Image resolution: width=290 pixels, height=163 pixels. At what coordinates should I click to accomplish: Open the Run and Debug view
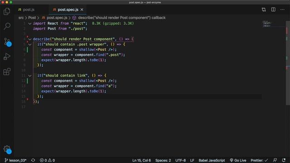coord(7,57)
